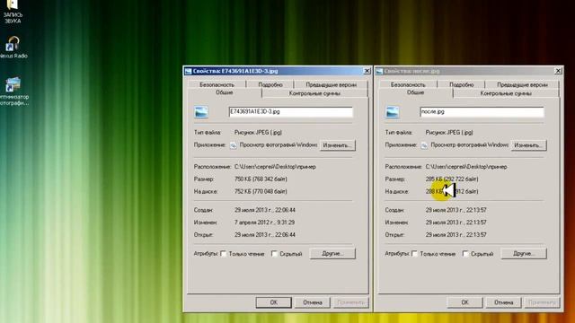Click the location path in после.jpg window

[466, 167]
